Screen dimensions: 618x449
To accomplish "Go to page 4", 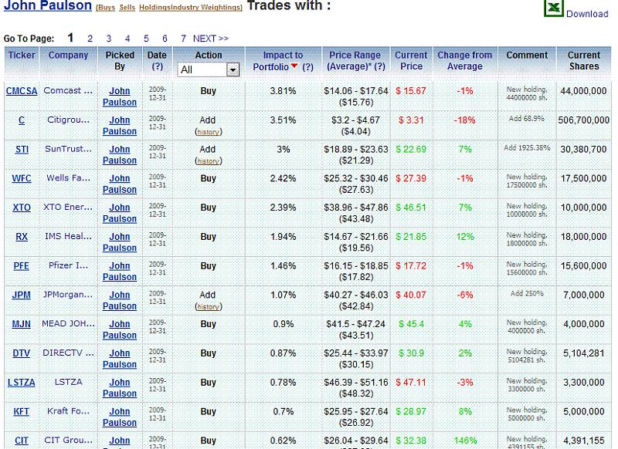I will (x=127, y=39).
